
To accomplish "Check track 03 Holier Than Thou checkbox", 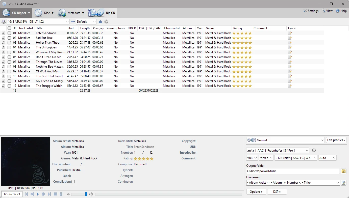I will coord(9,43).
